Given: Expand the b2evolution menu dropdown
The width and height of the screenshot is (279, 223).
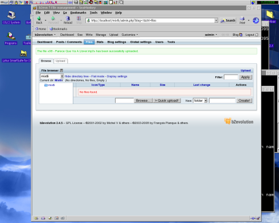Looking at the screenshot, I should [45, 35].
